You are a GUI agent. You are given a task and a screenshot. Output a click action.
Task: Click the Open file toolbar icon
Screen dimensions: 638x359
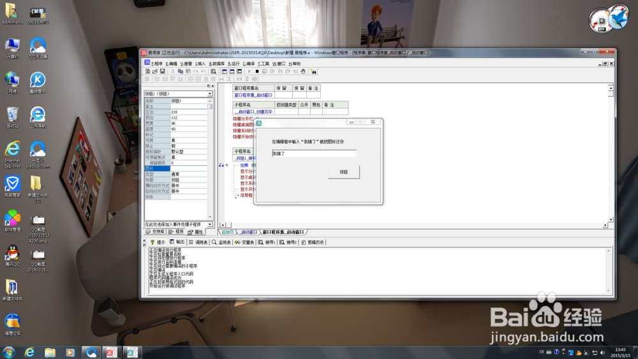click(155, 71)
